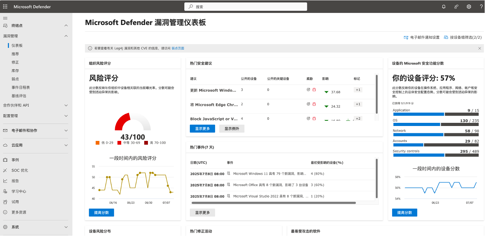Click the 37.68 impact value
Viewport: 485px width, 236px height.
point(336,92)
